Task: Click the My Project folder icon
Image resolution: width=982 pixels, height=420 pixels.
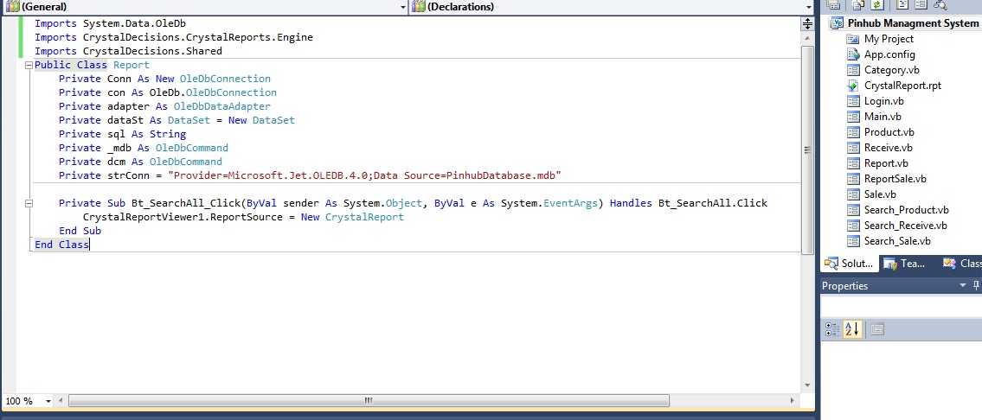Action: 852,39
